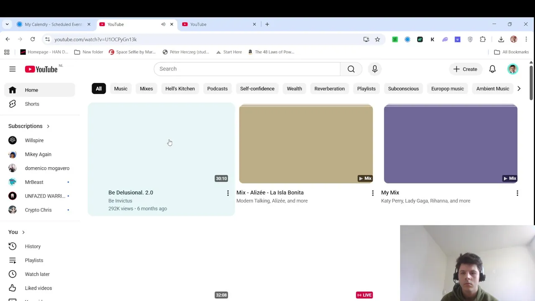Show more filter chips with right arrow
This screenshot has width=535, height=301.
519,89
